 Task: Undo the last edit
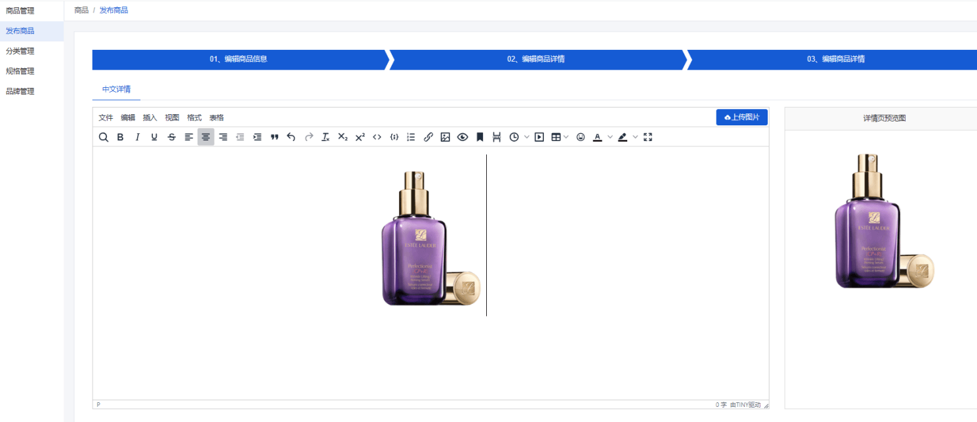291,137
